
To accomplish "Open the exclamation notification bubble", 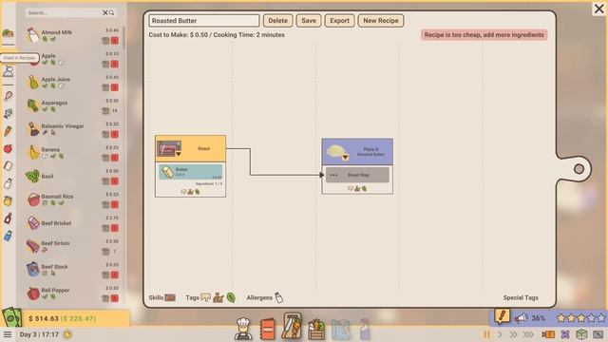I will (x=502, y=316).
